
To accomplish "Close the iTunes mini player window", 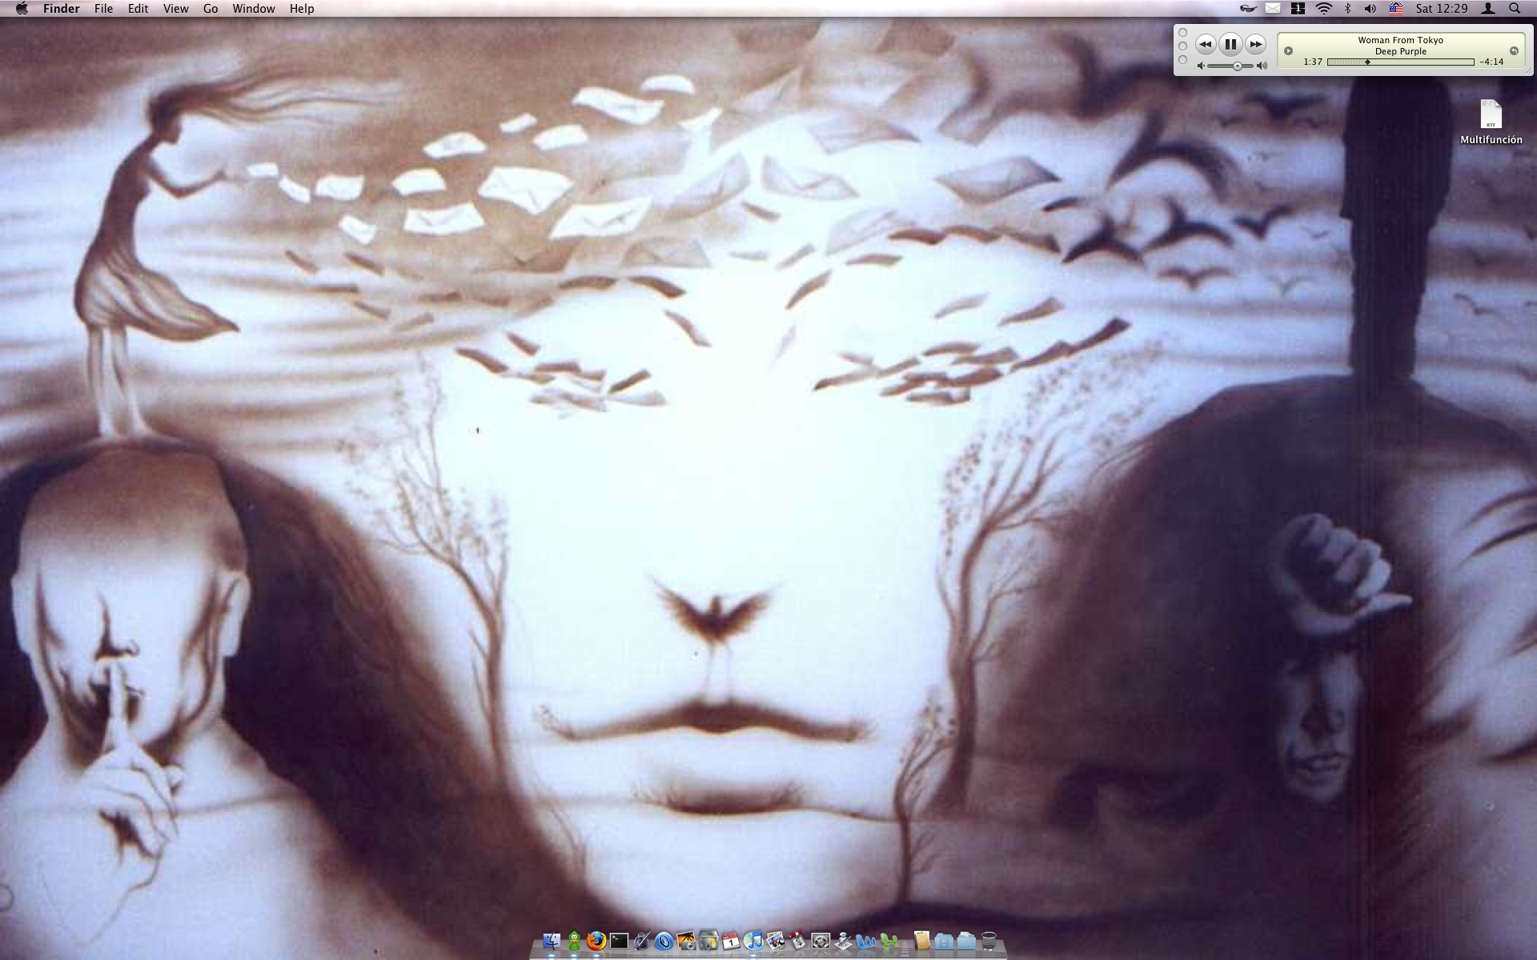I will [x=1183, y=33].
